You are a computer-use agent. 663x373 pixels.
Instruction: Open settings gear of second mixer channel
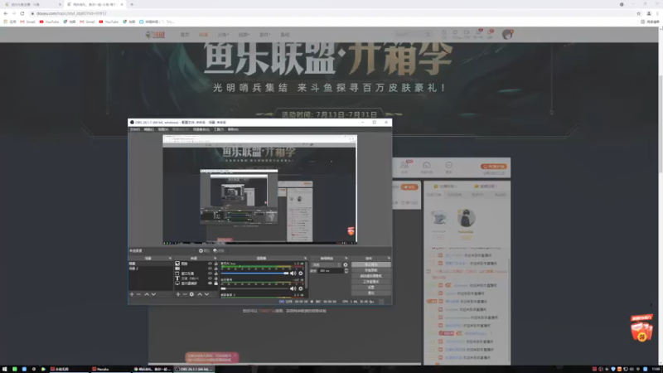tap(301, 288)
